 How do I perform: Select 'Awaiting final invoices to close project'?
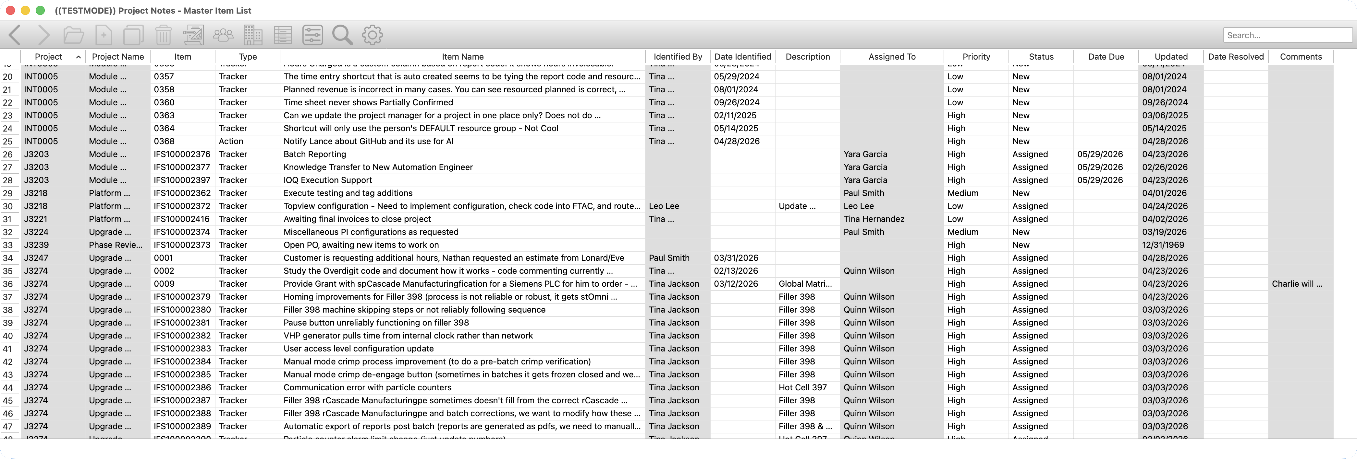click(462, 219)
